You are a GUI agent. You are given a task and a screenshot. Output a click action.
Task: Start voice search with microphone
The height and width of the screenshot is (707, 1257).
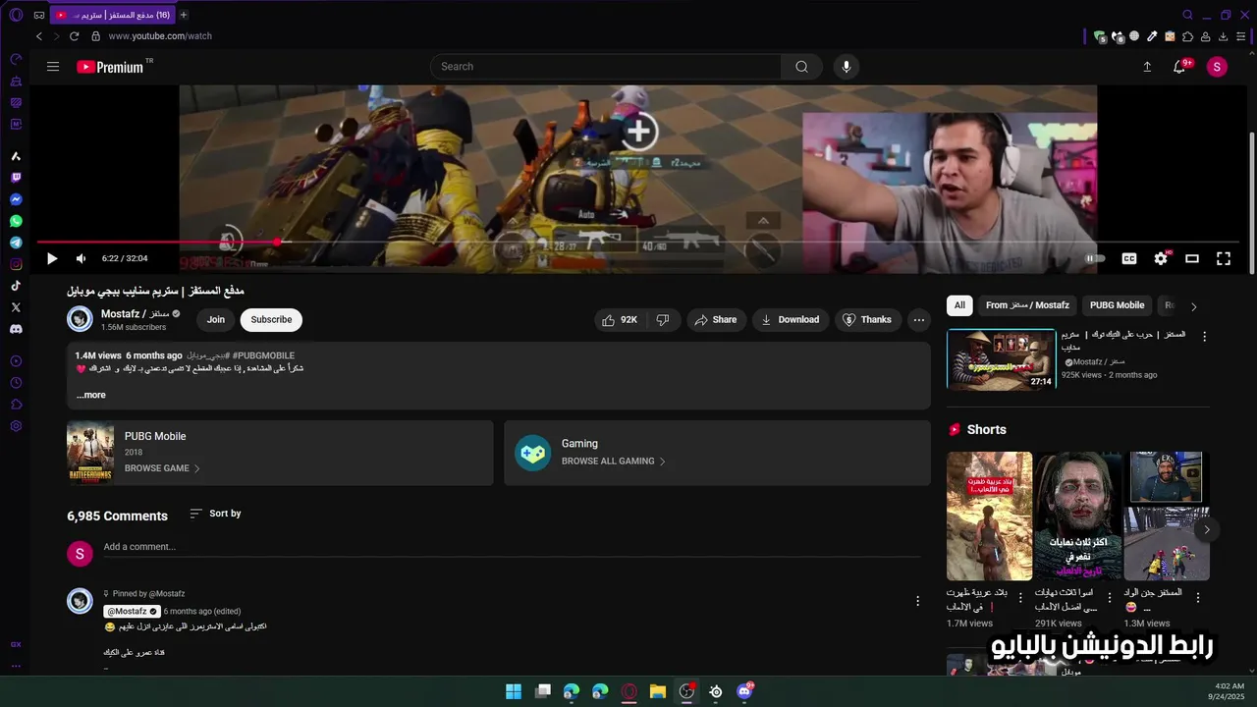847,67
